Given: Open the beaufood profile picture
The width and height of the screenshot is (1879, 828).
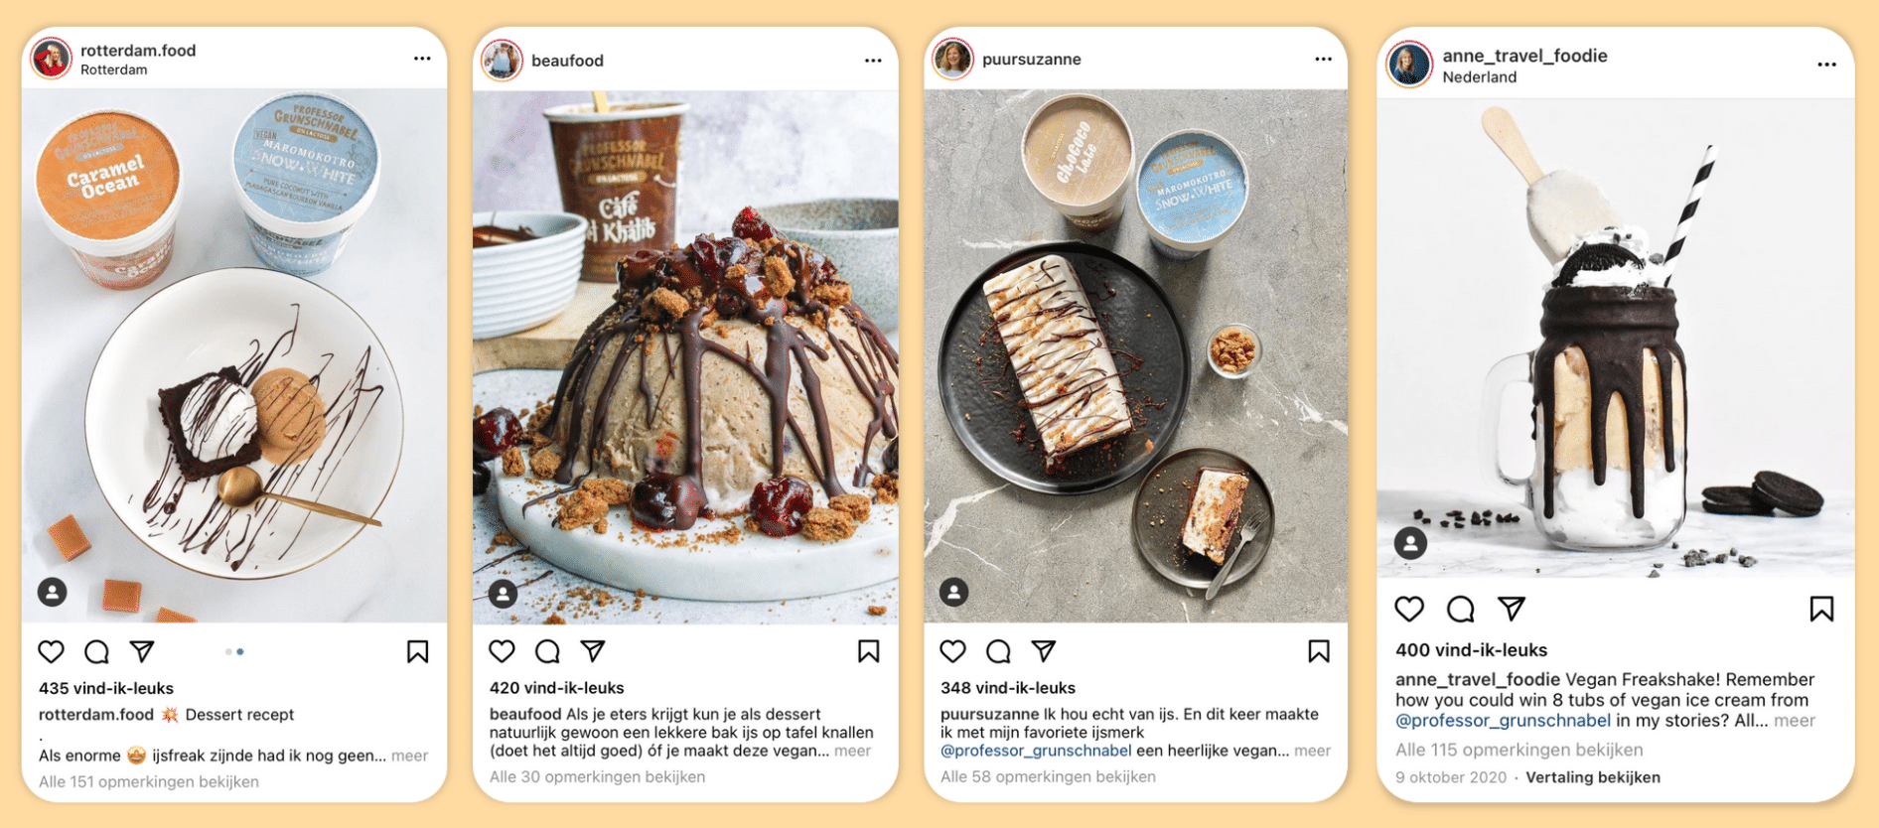Looking at the screenshot, I should click(x=502, y=61).
